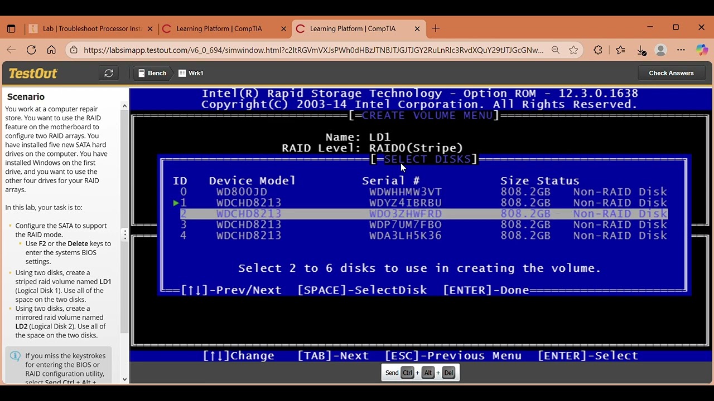Open the browser tab actions menu icon

click(11, 28)
